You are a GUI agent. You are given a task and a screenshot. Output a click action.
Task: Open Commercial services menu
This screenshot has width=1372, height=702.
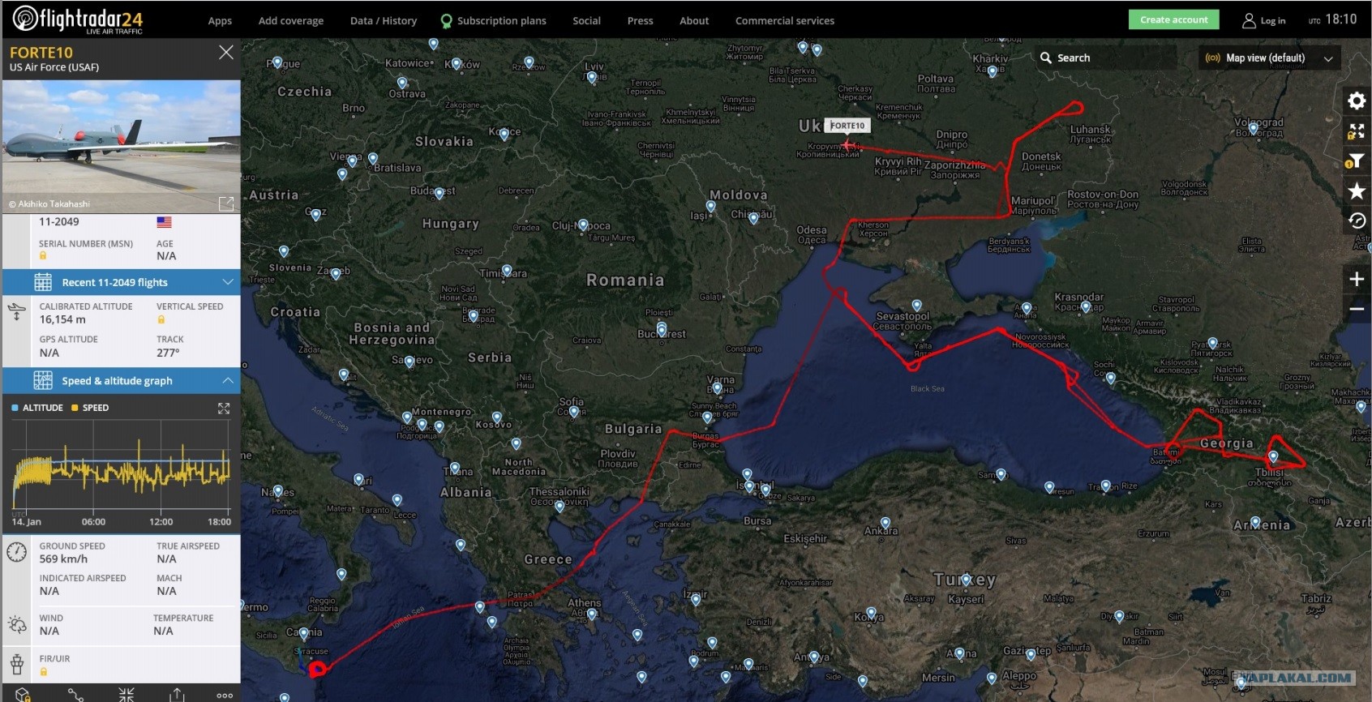point(785,21)
